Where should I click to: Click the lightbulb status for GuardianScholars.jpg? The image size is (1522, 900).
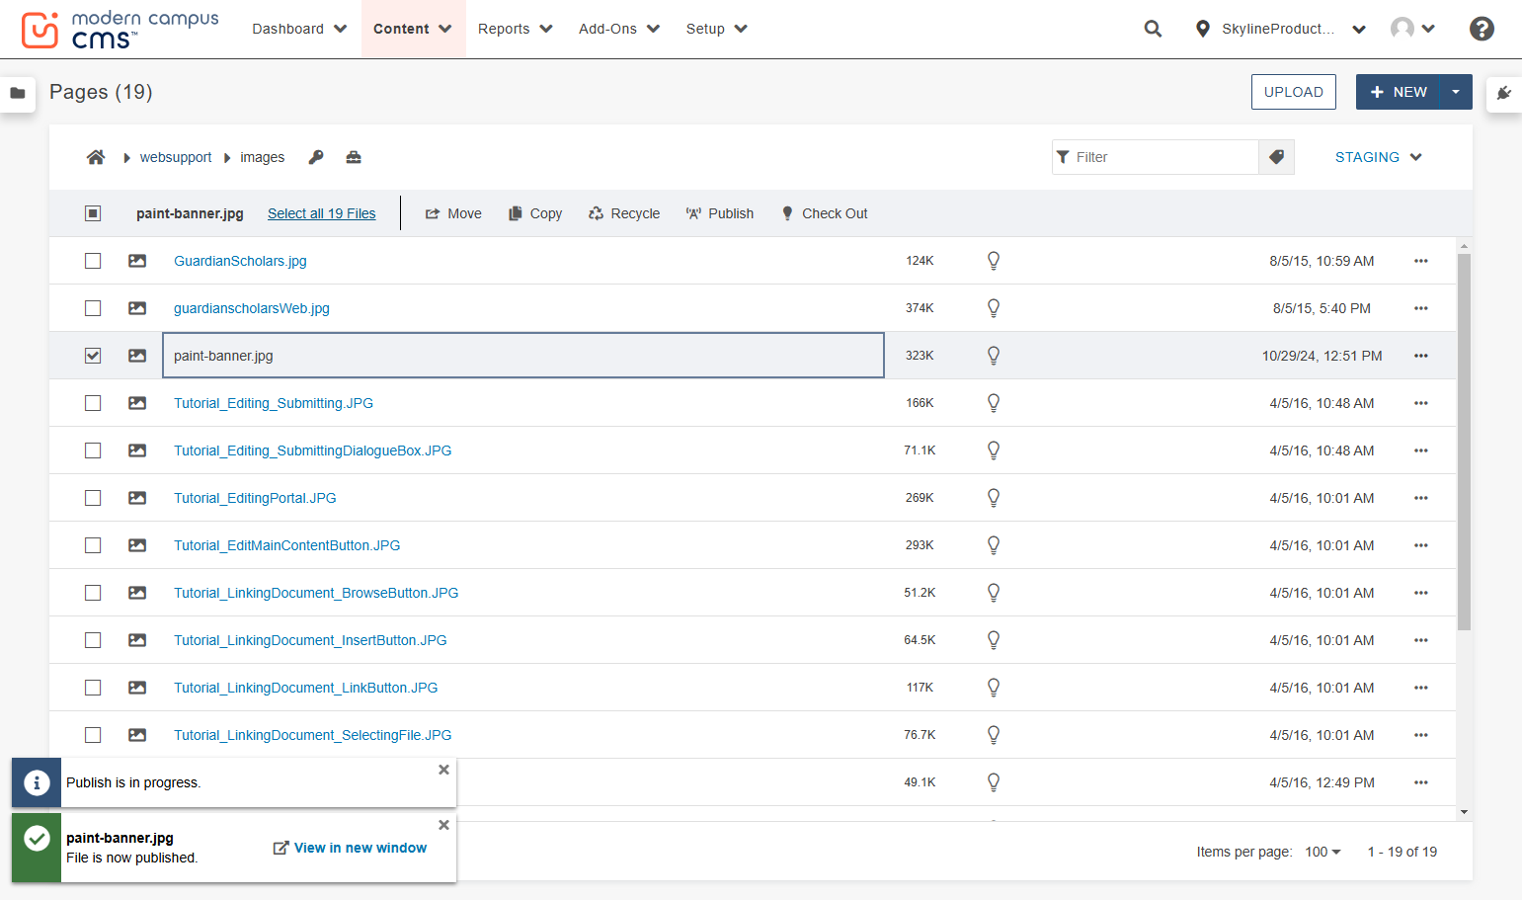click(x=994, y=261)
